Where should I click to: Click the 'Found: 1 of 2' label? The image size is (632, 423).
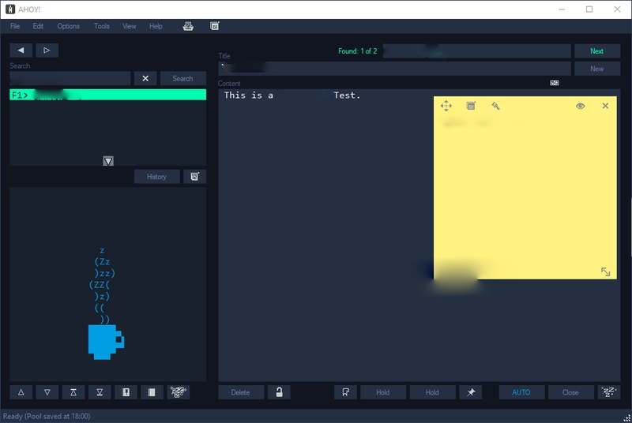coord(358,51)
